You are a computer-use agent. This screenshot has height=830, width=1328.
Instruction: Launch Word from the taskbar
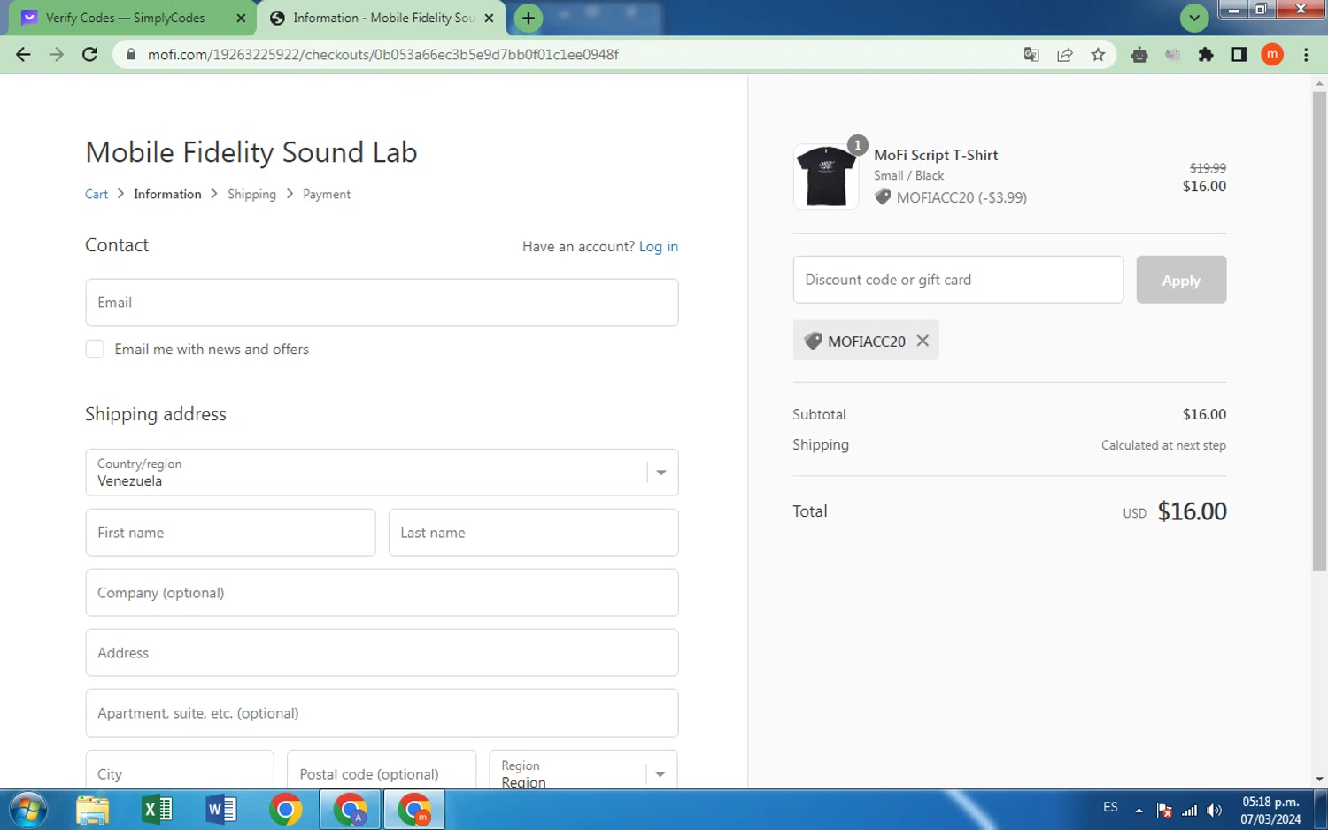[x=221, y=810]
